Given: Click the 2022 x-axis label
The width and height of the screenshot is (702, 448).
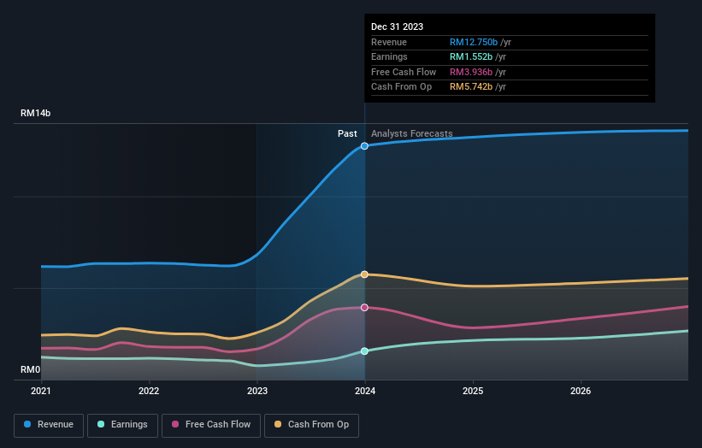Looking at the screenshot, I should click(149, 391).
